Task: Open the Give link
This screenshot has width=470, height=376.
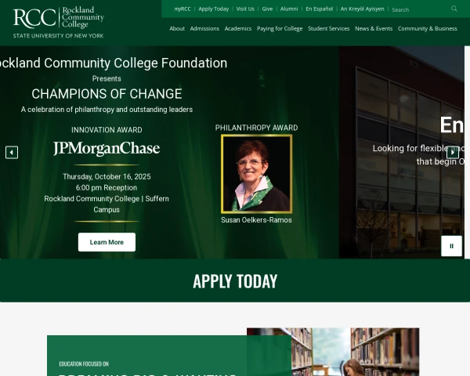Action: [x=267, y=9]
